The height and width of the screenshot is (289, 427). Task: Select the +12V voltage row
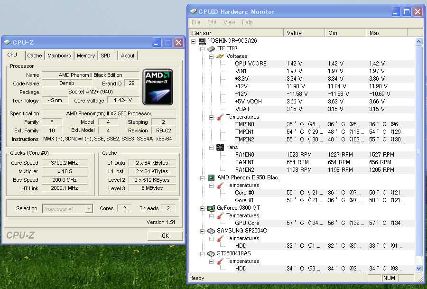click(324, 86)
